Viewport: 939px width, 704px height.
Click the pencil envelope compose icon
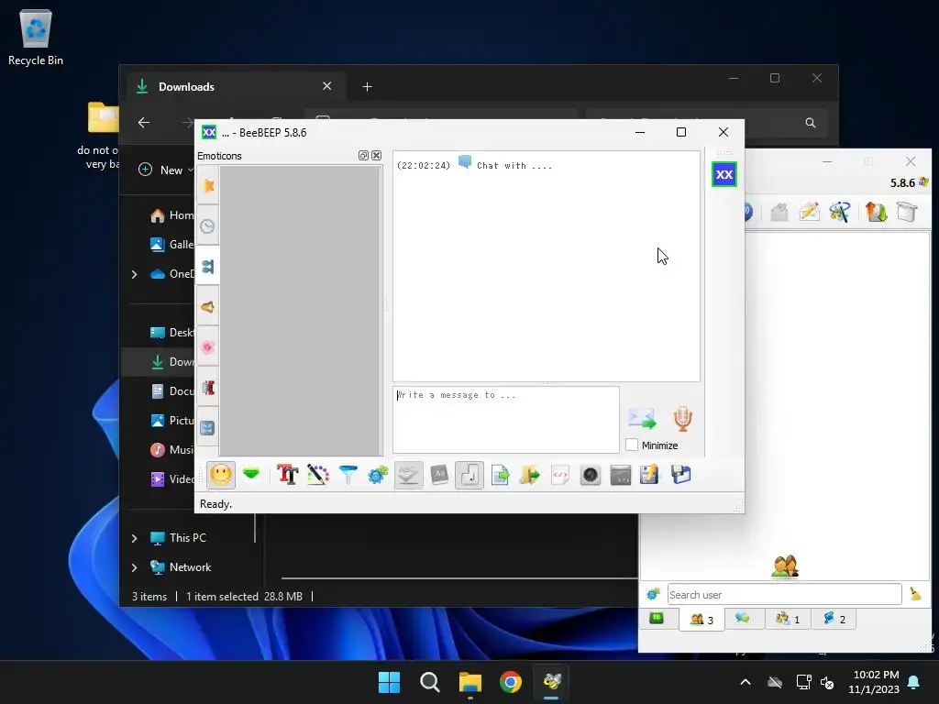point(809,212)
